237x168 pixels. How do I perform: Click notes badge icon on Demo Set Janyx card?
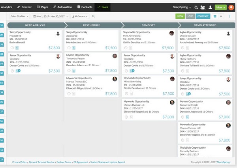pos(132,71)
